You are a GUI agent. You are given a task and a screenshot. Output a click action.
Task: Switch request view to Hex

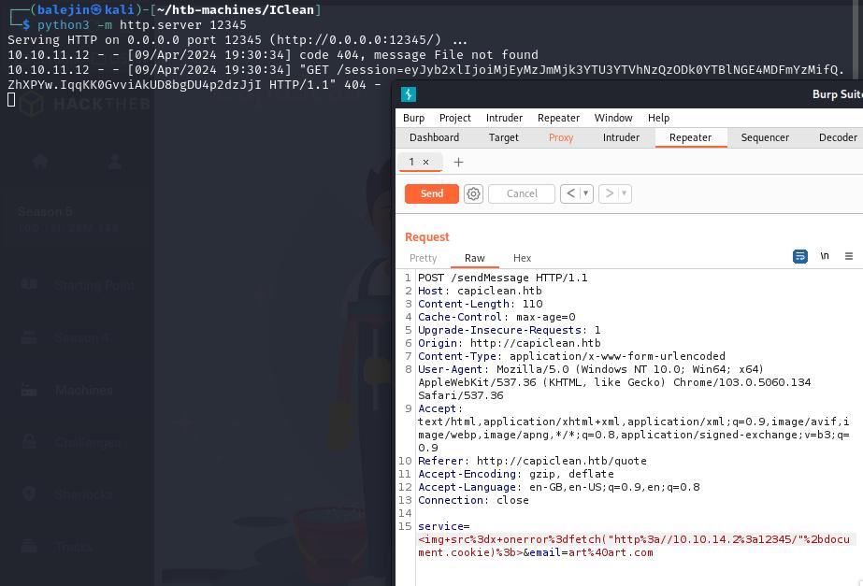pyautogui.click(x=522, y=258)
